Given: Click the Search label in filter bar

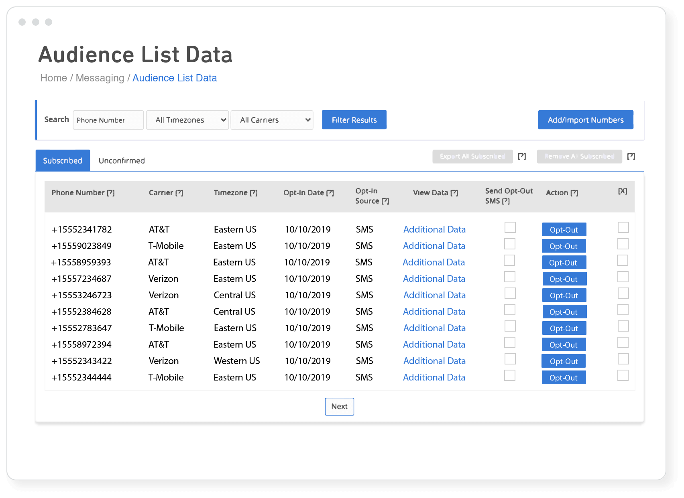Looking at the screenshot, I should 57,119.
